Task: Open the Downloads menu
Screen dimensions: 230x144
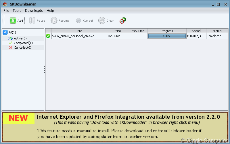Action: [34, 11]
